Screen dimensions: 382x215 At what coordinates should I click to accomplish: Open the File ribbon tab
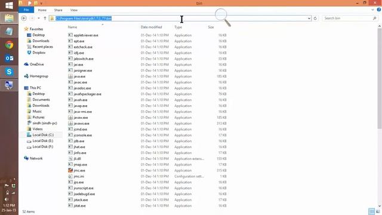(x=26, y=10)
